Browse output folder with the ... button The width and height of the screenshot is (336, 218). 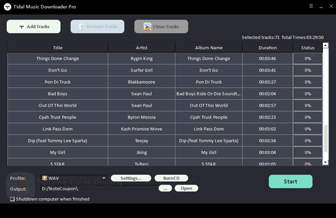(x=165, y=188)
